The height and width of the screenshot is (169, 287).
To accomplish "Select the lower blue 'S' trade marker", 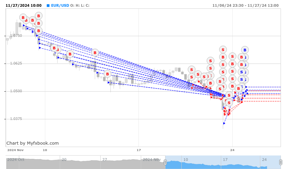I will [242, 79].
